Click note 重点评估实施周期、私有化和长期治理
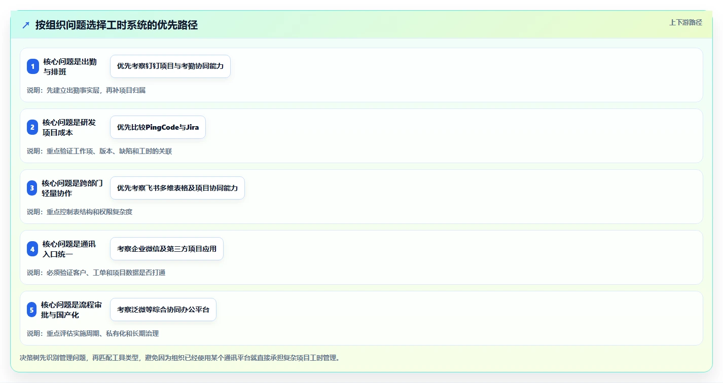This screenshot has height=383, width=723. tap(93, 333)
